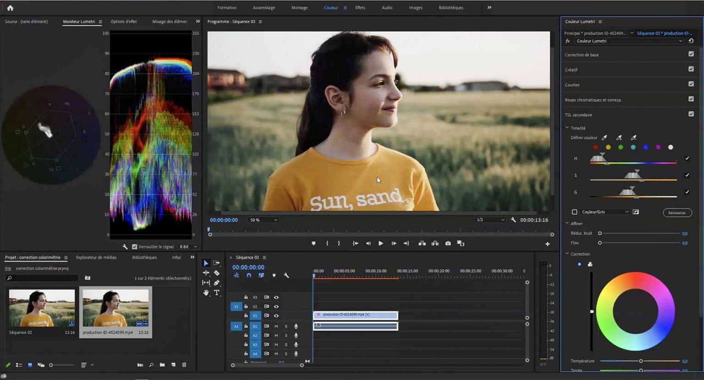The width and height of the screenshot is (704, 380).
Task: Select the production ID-4524599.mp4 thumbnail
Action: point(115,308)
